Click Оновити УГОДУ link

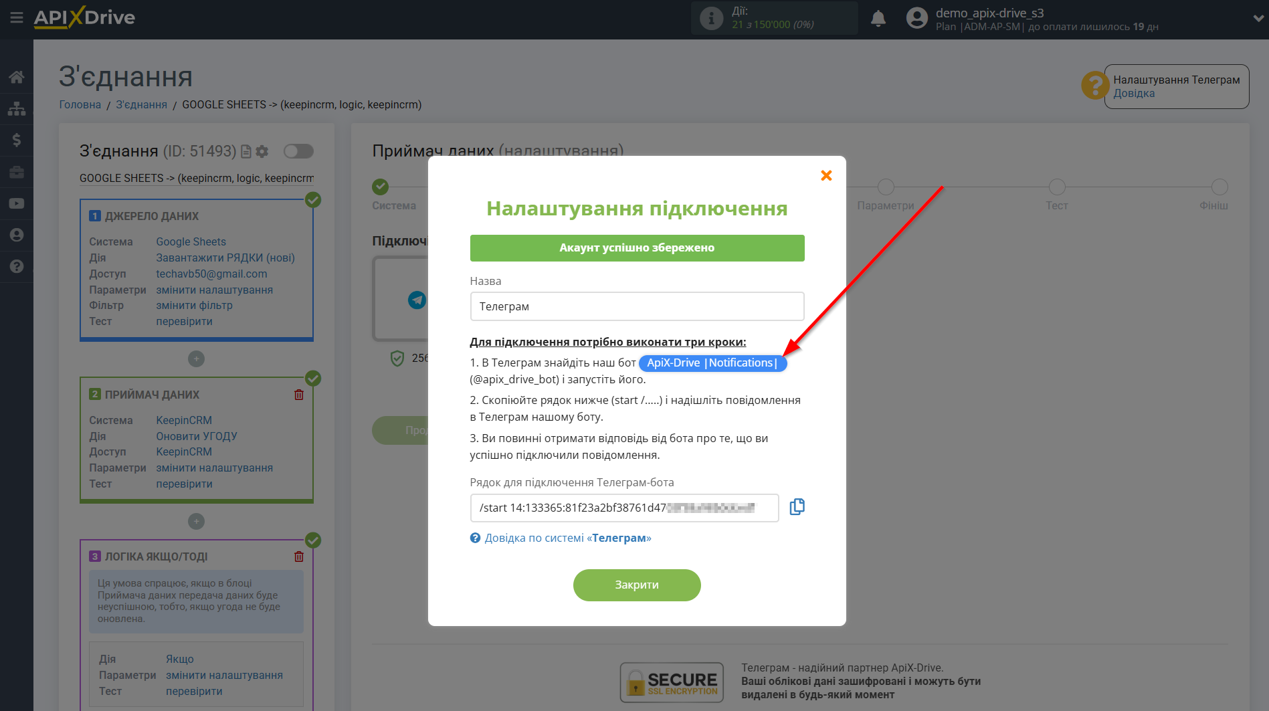coord(197,436)
